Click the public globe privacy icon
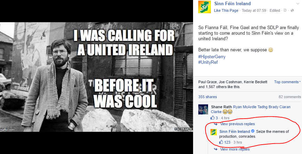 click(x=292, y=10)
